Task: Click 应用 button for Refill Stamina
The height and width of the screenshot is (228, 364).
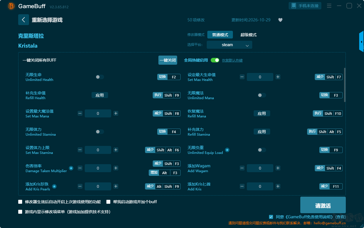Action: pyautogui.click(x=262, y=132)
